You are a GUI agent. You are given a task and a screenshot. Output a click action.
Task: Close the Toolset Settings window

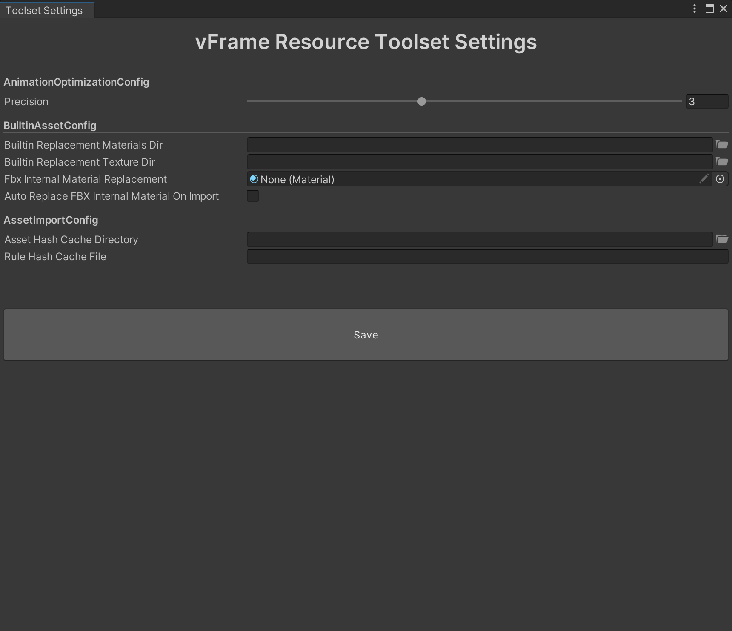(x=723, y=9)
